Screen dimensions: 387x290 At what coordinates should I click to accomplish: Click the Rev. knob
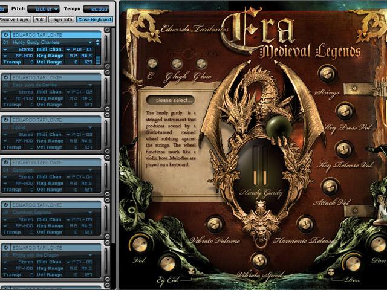[x=352, y=263]
